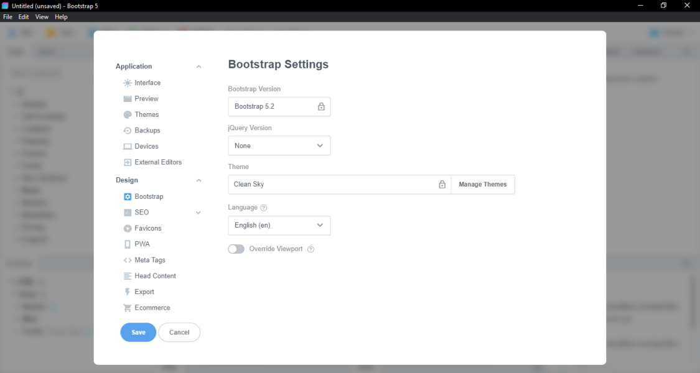Open the Language dropdown
Image resolution: width=700 pixels, height=373 pixels.
tap(279, 225)
